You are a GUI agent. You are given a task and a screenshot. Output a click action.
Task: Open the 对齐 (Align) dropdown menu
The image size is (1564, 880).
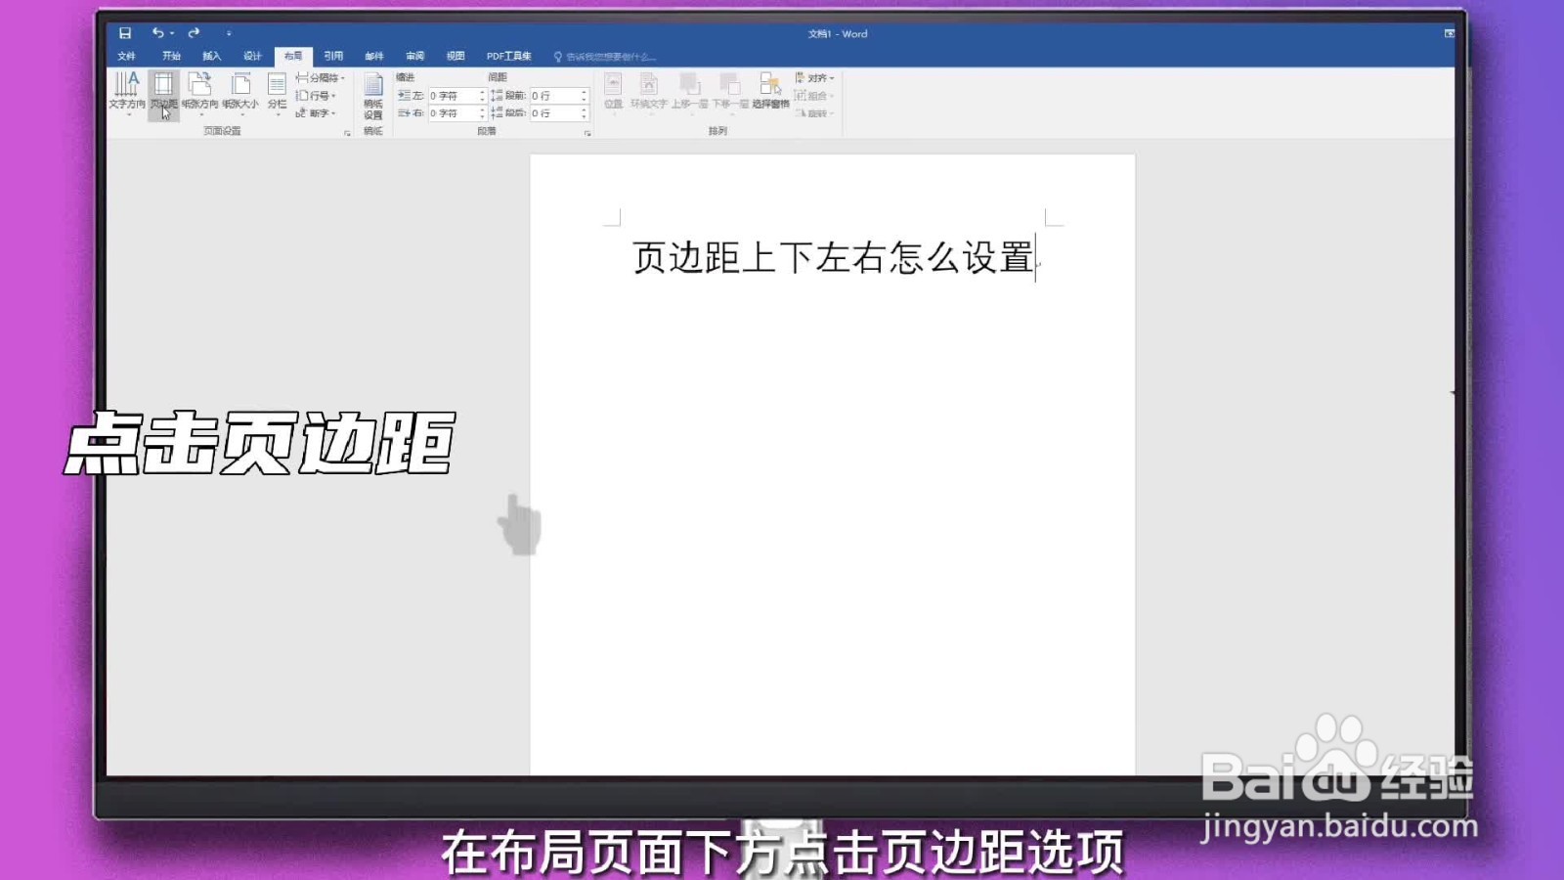point(813,78)
